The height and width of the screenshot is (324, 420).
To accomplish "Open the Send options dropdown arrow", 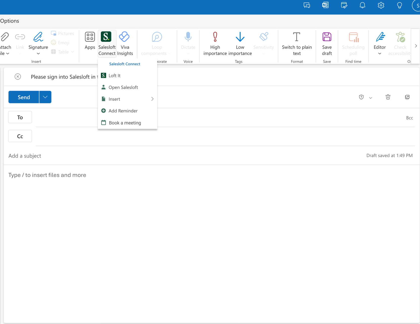I will pyautogui.click(x=45, y=97).
